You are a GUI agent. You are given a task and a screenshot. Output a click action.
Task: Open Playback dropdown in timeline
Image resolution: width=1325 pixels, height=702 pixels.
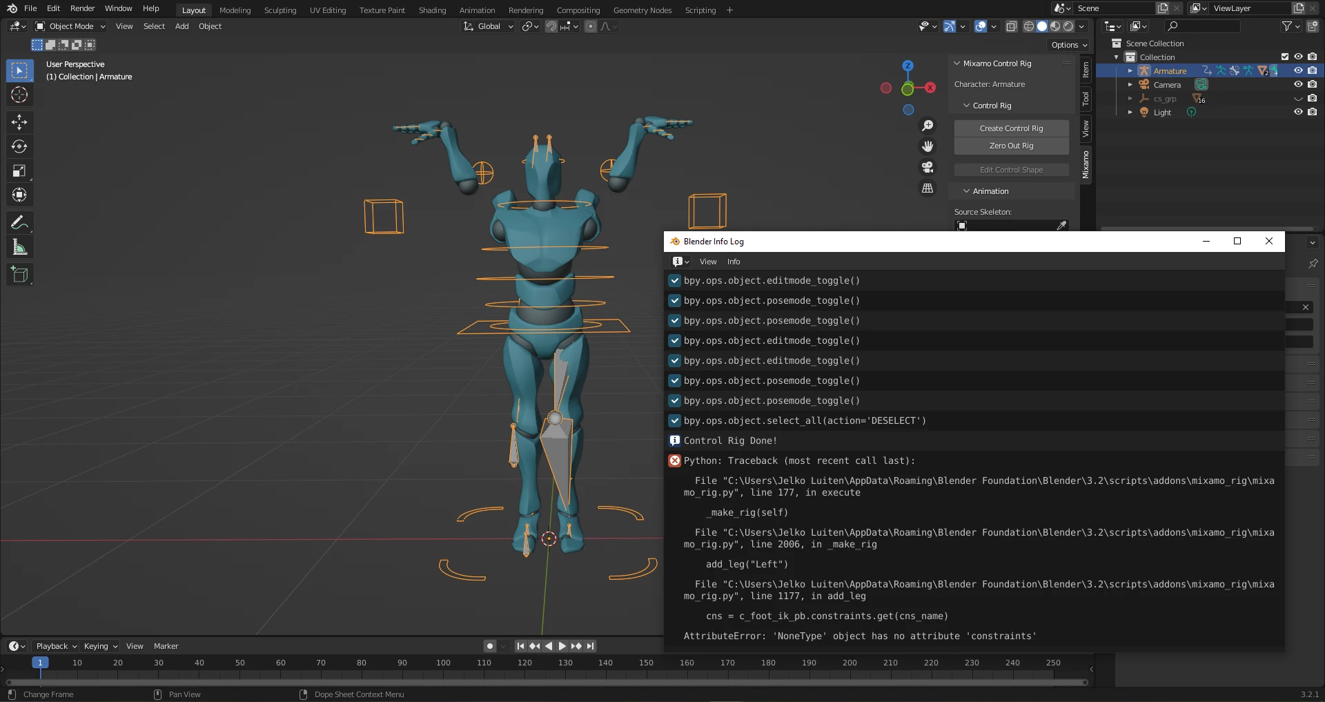tap(56, 646)
